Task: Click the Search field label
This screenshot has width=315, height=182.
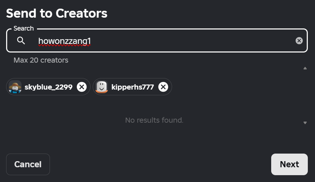Action: 23,28
